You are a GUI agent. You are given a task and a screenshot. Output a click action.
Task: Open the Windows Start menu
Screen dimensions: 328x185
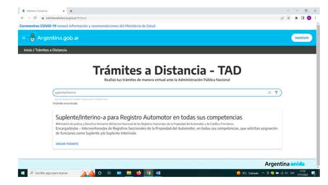pos(23,173)
